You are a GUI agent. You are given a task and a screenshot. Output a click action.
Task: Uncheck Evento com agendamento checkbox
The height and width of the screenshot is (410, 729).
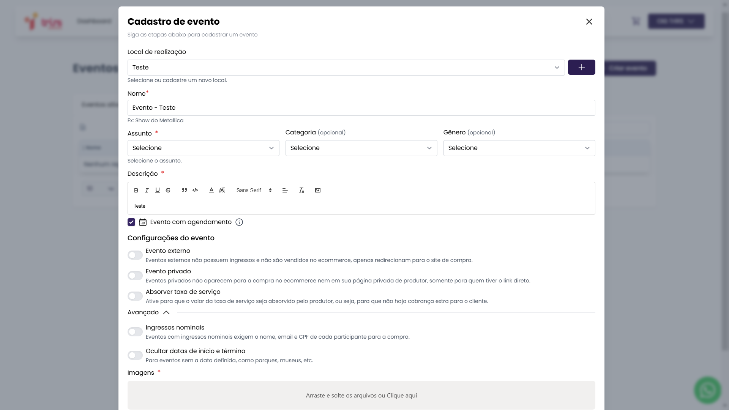click(x=131, y=222)
